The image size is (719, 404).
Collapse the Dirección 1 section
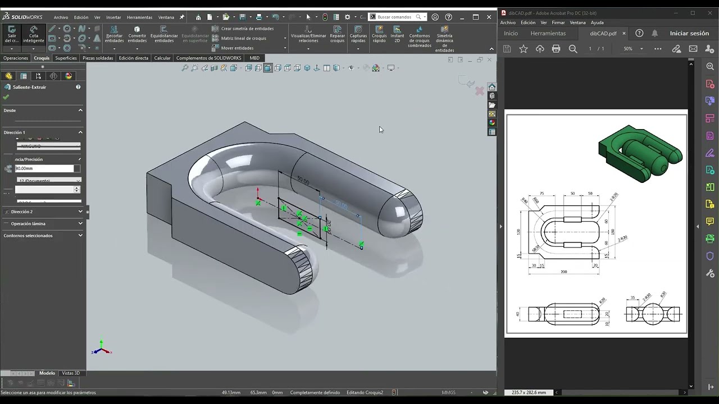coord(80,132)
